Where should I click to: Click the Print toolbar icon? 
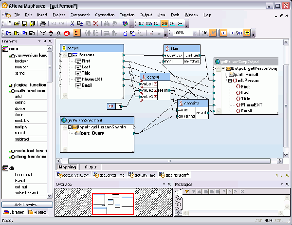coord(43,23)
